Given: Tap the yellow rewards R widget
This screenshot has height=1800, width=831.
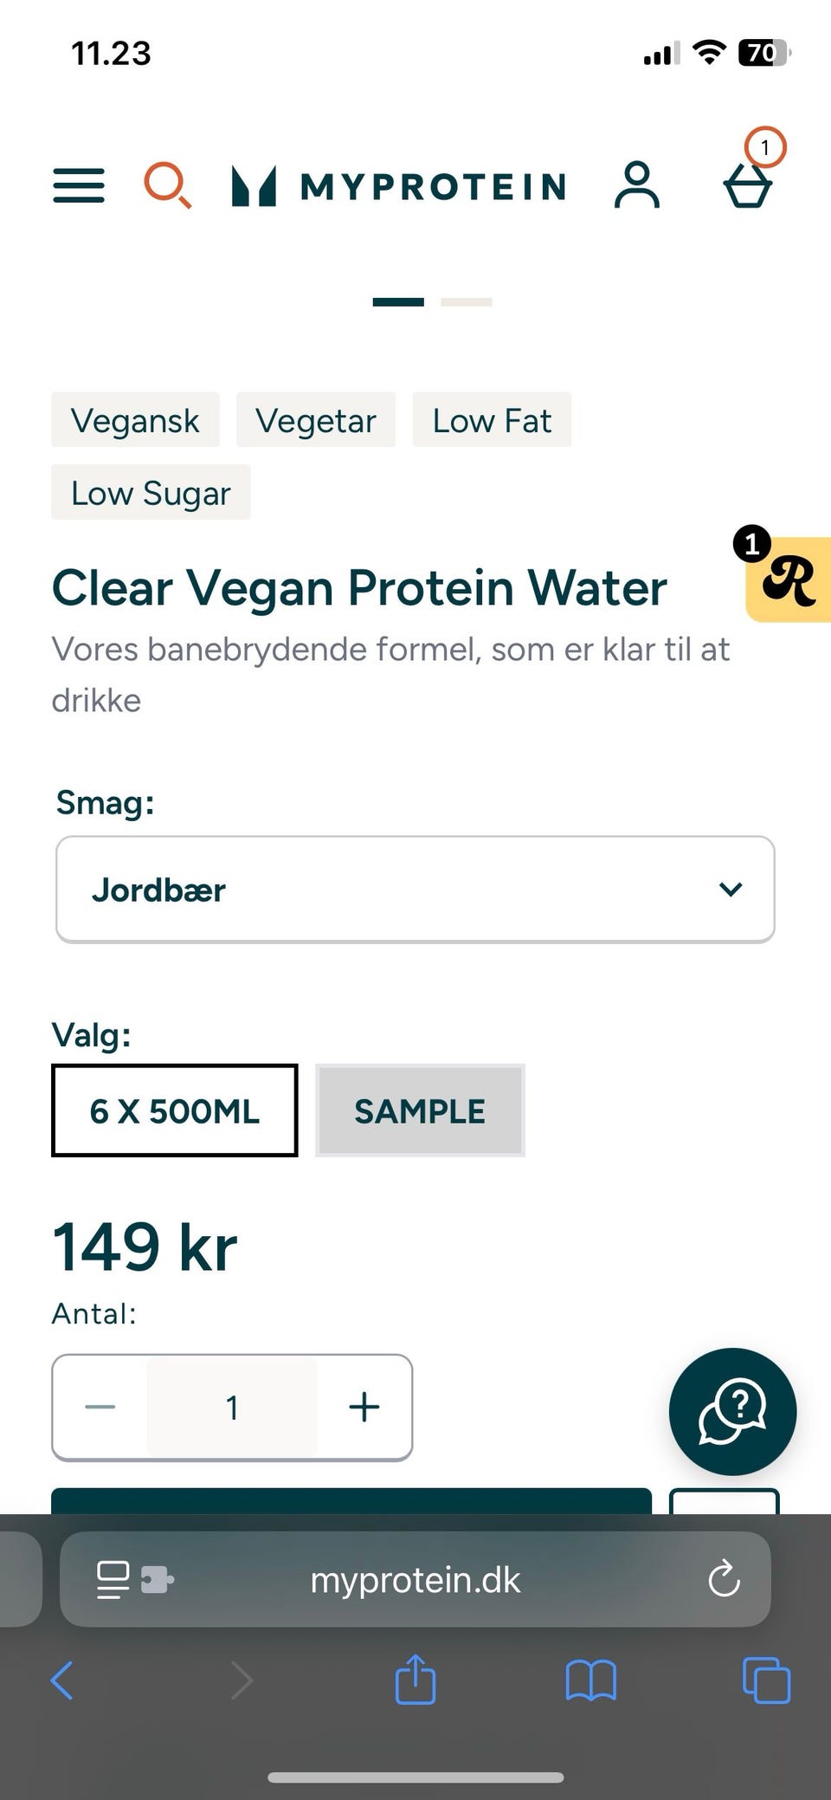Looking at the screenshot, I should click(789, 579).
